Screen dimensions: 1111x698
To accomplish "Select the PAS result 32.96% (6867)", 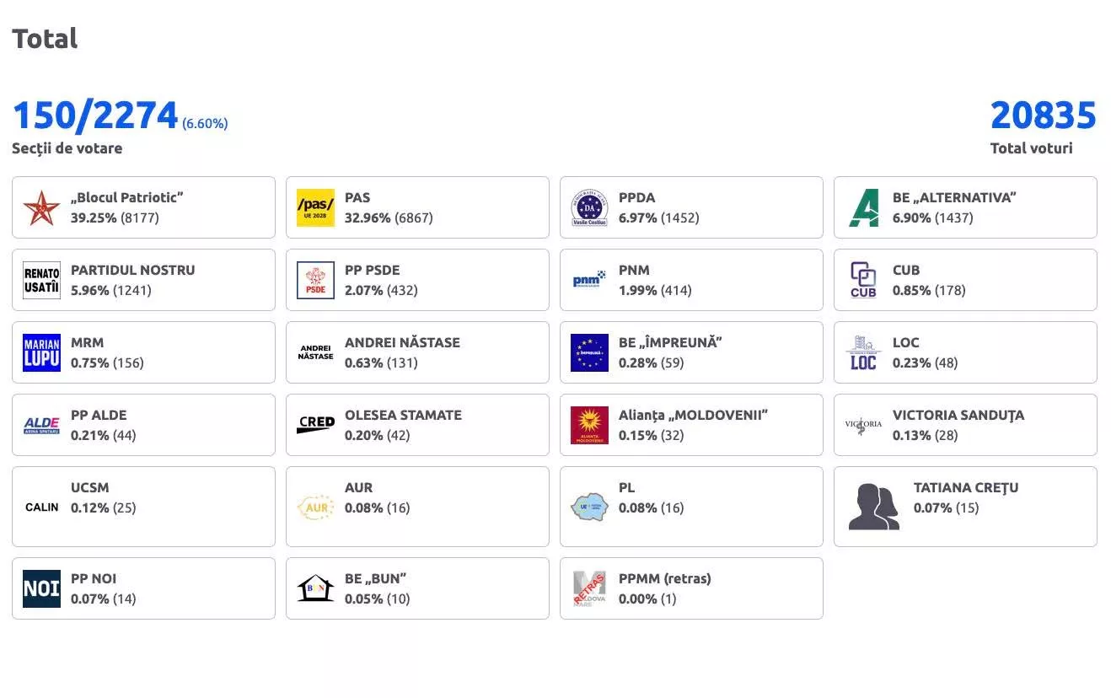I will click(389, 217).
